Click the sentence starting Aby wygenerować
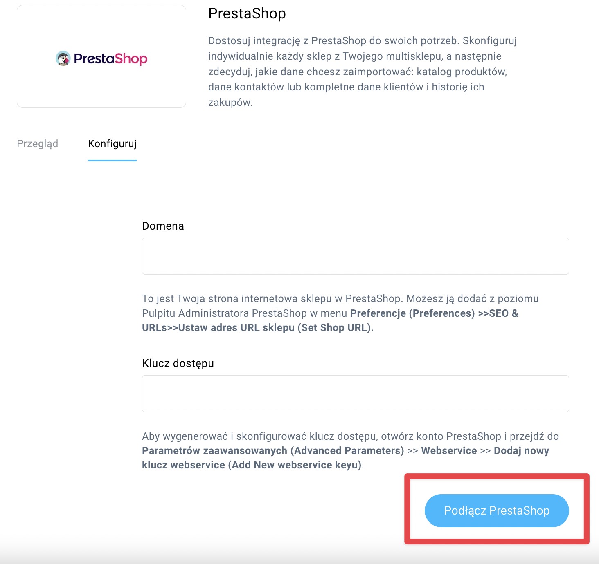This screenshot has height=564, width=599. (350, 450)
